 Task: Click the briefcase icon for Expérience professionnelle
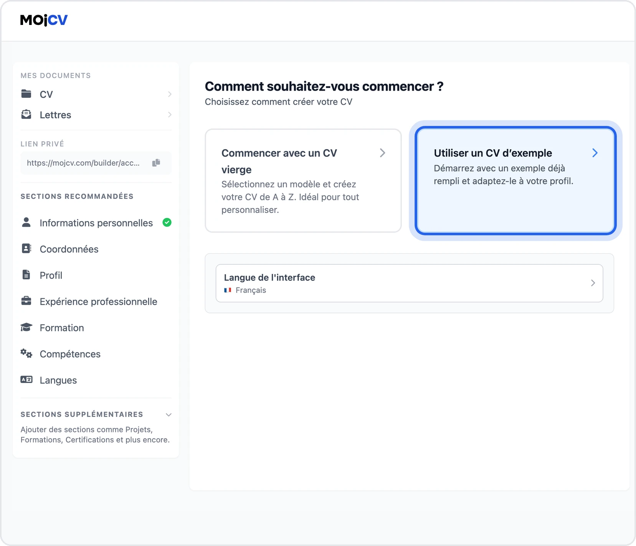point(26,301)
